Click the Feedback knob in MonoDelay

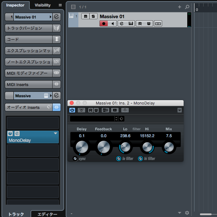[x=104, y=147]
